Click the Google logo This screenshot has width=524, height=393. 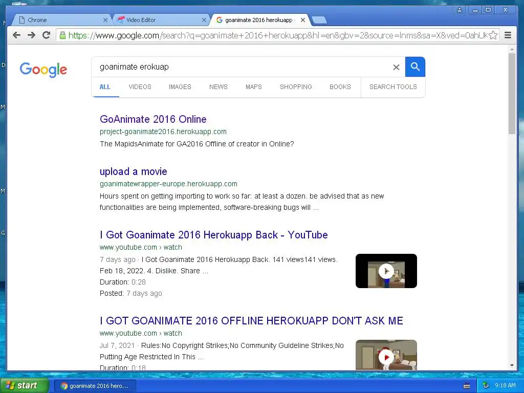tap(43, 70)
